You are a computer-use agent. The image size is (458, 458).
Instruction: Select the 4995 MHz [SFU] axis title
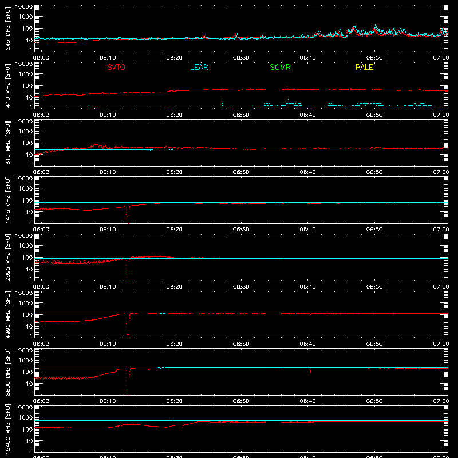point(7,315)
